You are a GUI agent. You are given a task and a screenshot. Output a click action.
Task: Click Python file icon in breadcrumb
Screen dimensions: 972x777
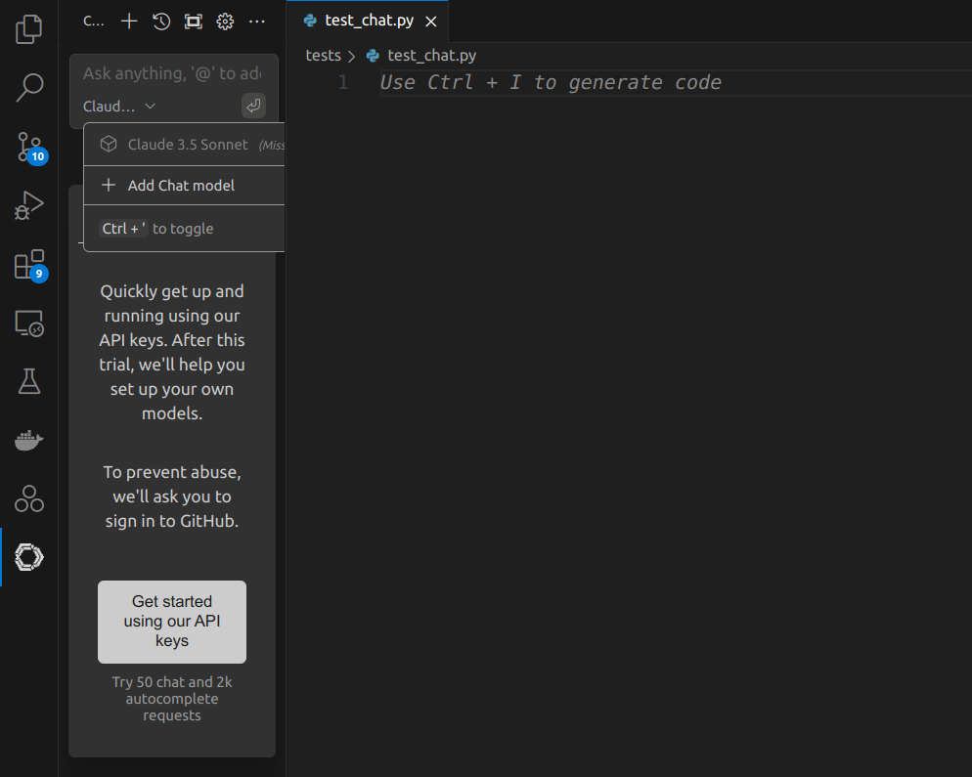pyautogui.click(x=373, y=56)
